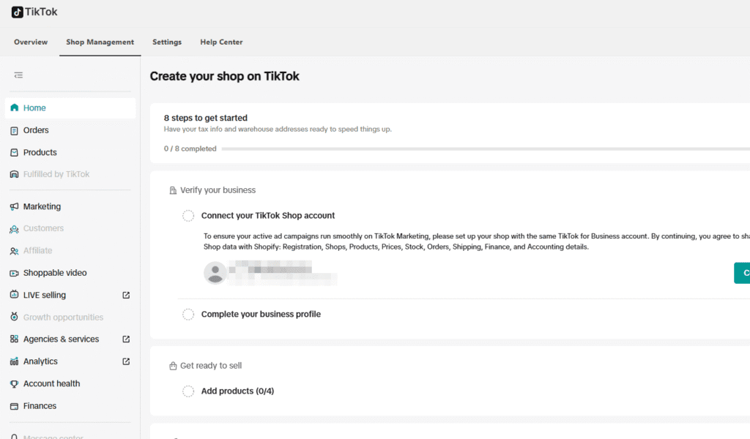Click the Finances card icon
Image resolution: width=750 pixels, height=439 pixels.
(15, 406)
